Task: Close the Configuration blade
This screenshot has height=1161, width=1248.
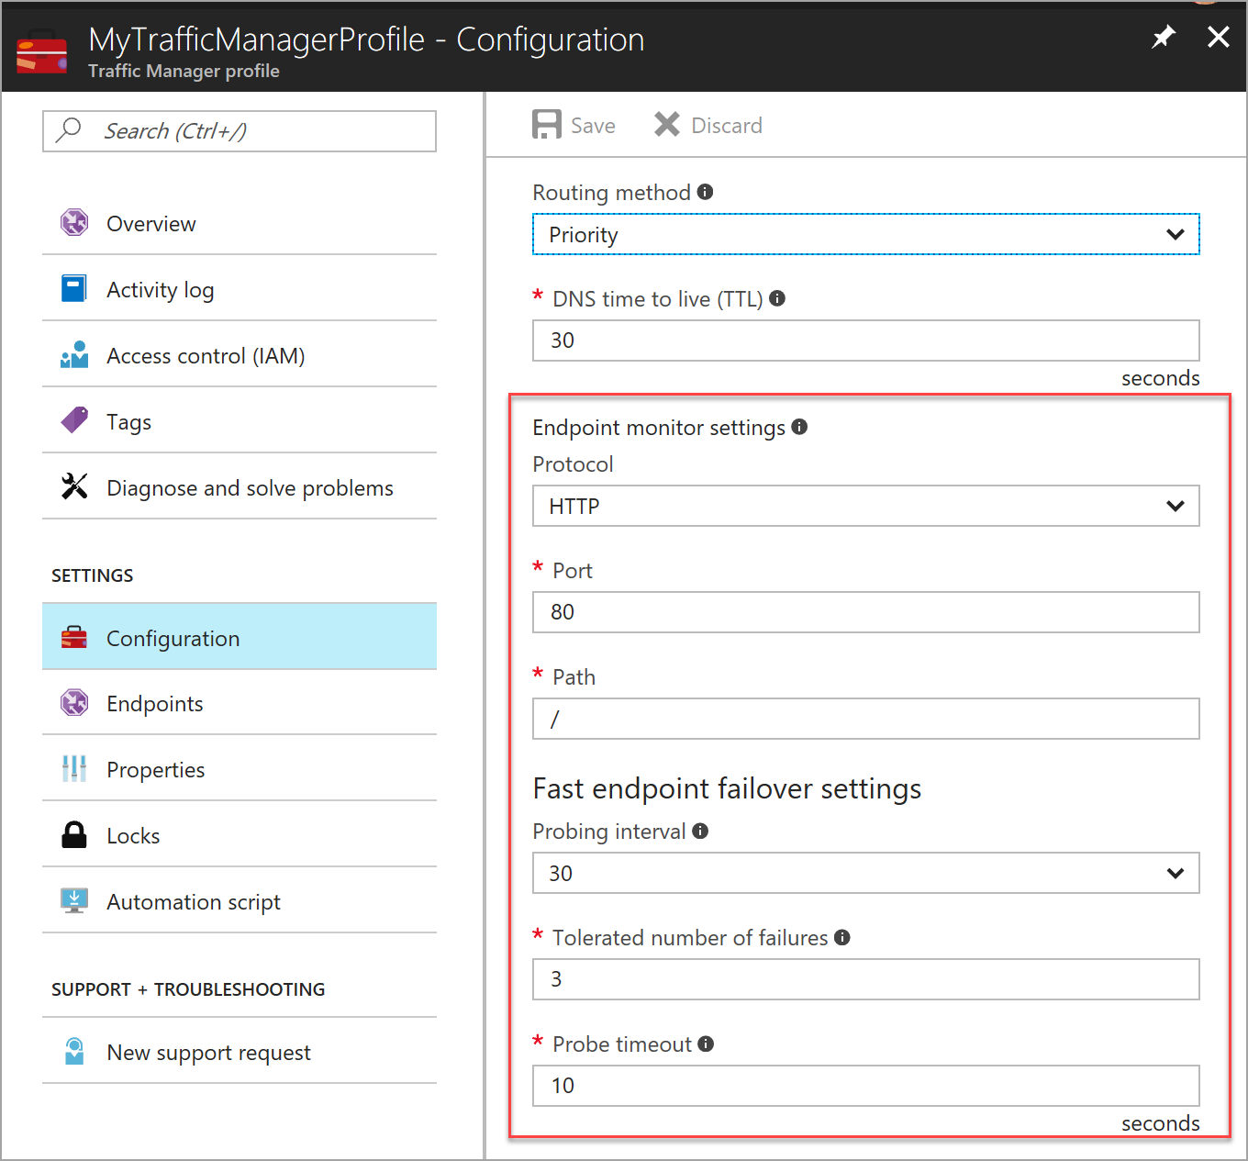Action: click(1218, 38)
